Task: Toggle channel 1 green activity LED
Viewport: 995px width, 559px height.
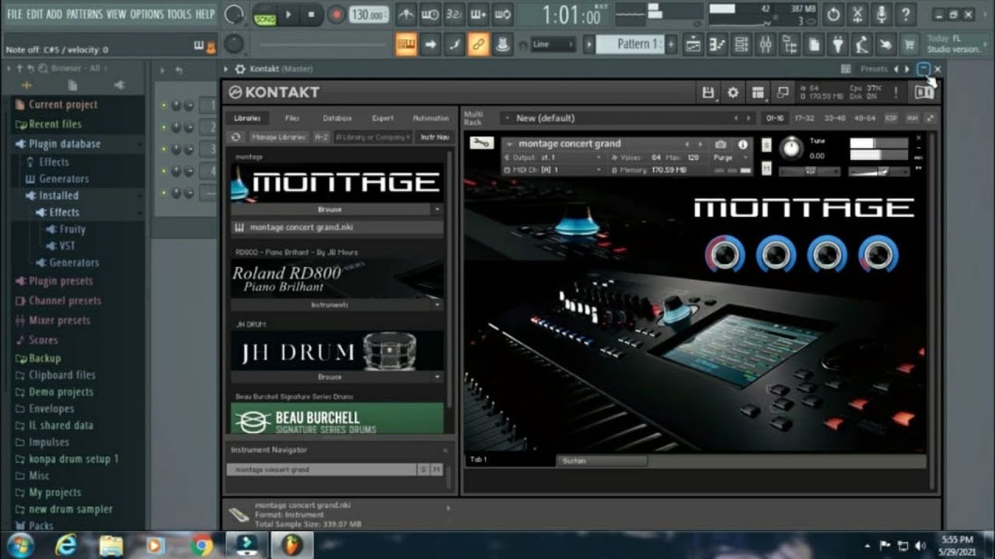Action: coord(164,106)
